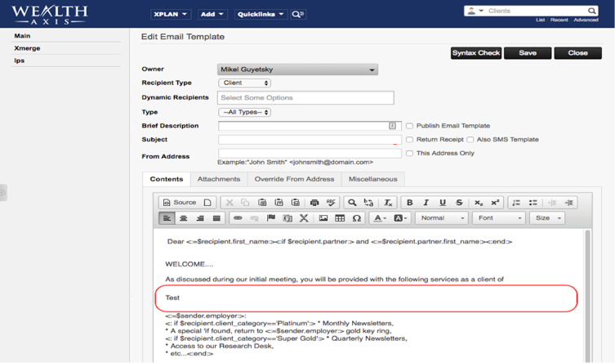Open the XPLAN menu

171,15
